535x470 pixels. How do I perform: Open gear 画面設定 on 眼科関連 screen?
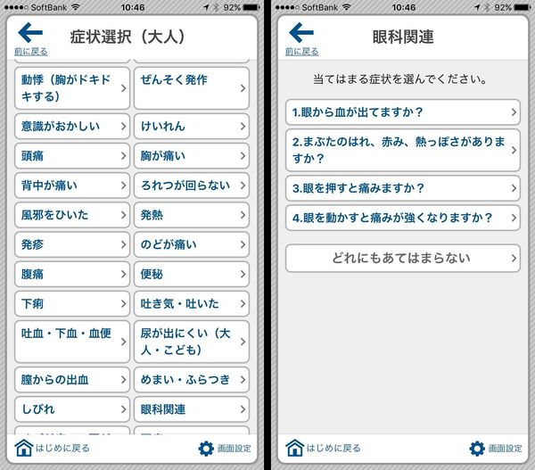pyautogui.click(x=477, y=449)
